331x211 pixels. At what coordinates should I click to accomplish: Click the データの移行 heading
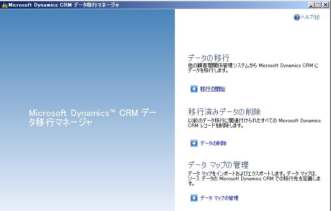208,58
